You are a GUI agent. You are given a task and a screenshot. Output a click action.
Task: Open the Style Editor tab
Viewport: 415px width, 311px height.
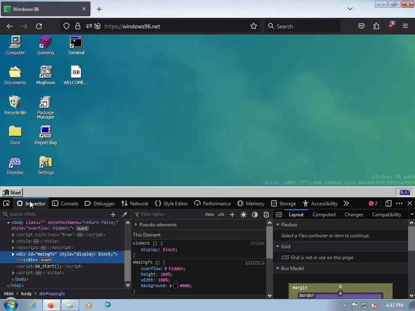[x=171, y=203]
